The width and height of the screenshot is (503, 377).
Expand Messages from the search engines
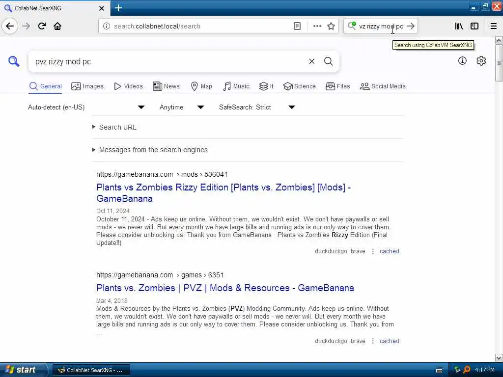(150, 150)
